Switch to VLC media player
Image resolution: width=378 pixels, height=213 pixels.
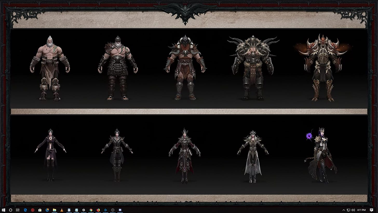62,210
